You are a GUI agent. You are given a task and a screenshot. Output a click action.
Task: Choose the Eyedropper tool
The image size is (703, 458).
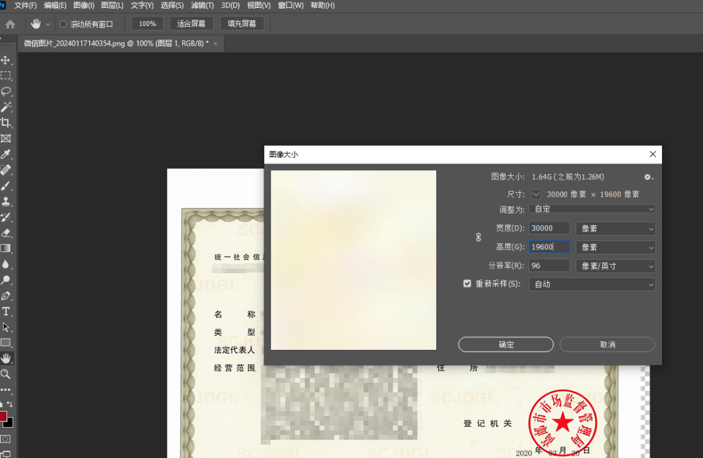tap(6, 154)
